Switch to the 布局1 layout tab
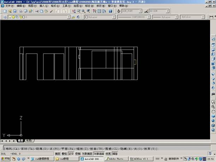The width and height of the screenshot is (216, 162). click(x=29, y=141)
